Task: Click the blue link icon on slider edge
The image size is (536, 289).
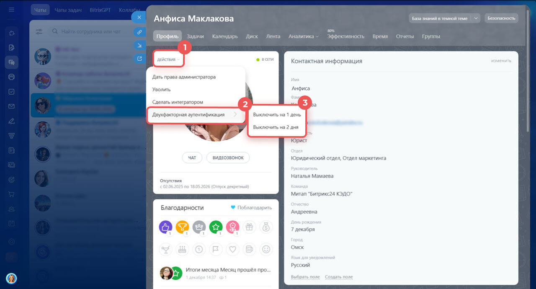Action: [139, 32]
